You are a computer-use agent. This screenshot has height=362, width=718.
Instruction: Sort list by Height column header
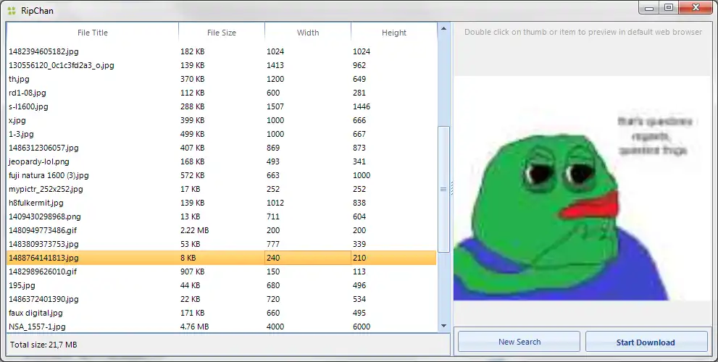pyautogui.click(x=394, y=33)
